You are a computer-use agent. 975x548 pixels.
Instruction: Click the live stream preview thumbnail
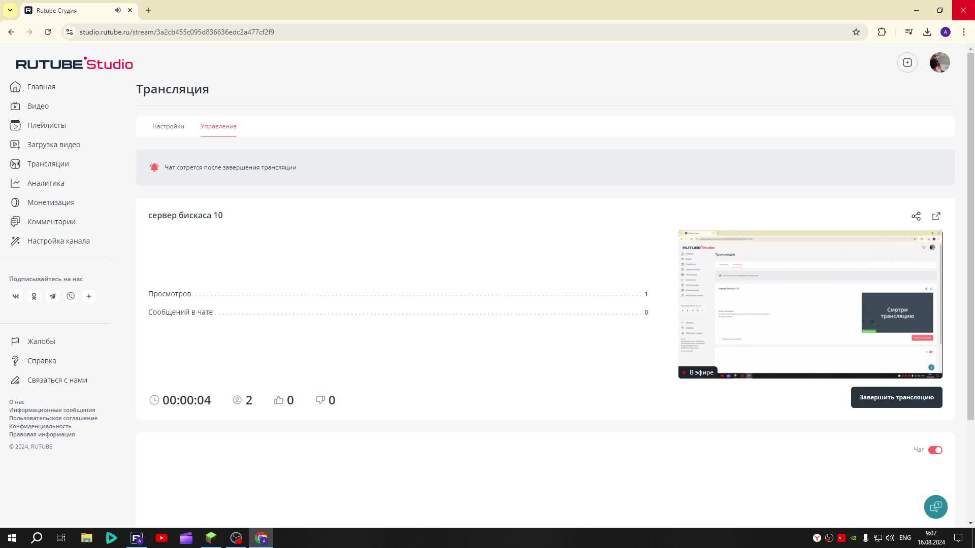click(810, 304)
